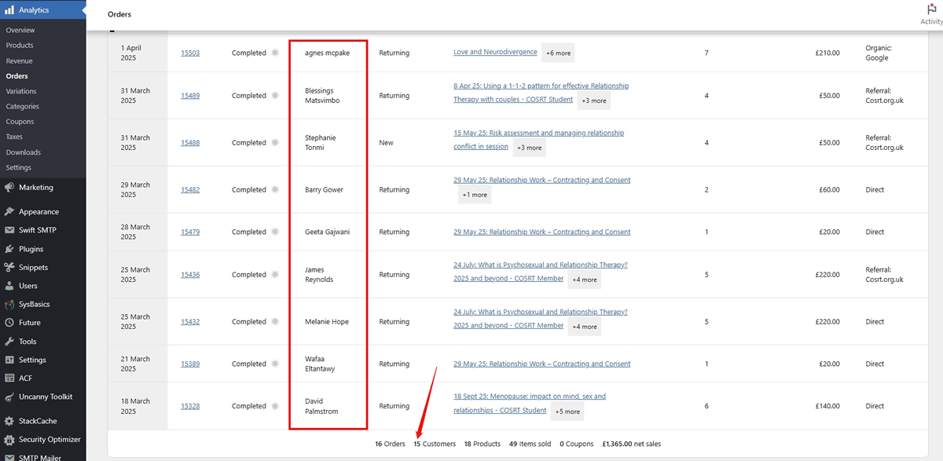Open order number 15488

click(x=190, y=143)
